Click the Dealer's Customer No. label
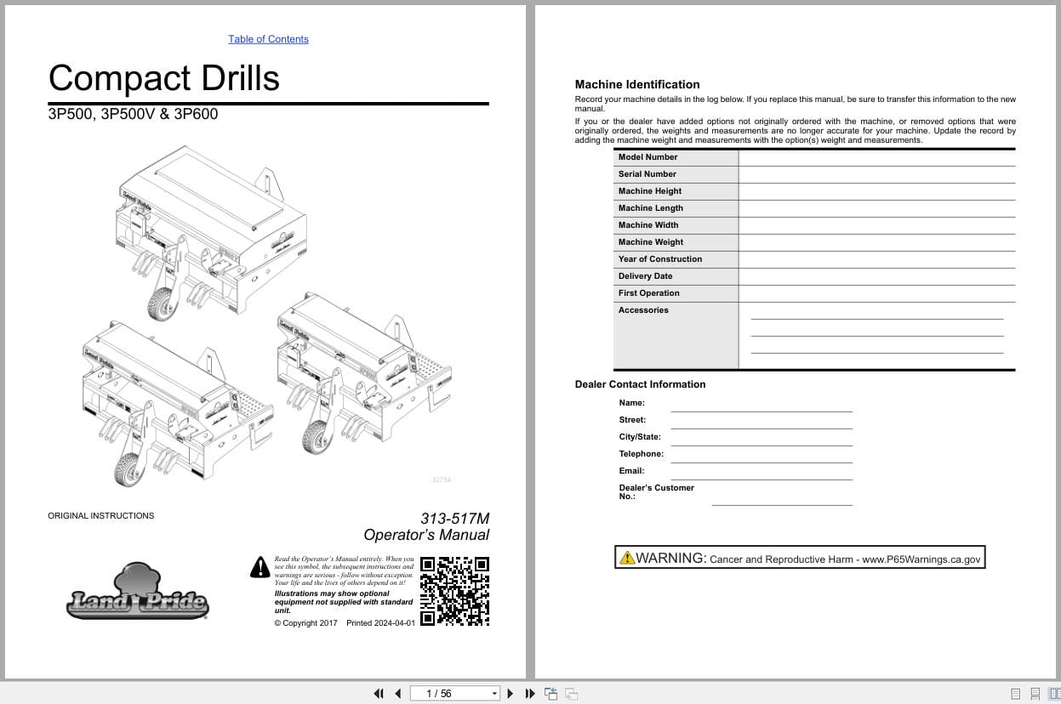Image resolution: width=1061 pixels, height=704 pixels. coord(657,491)
